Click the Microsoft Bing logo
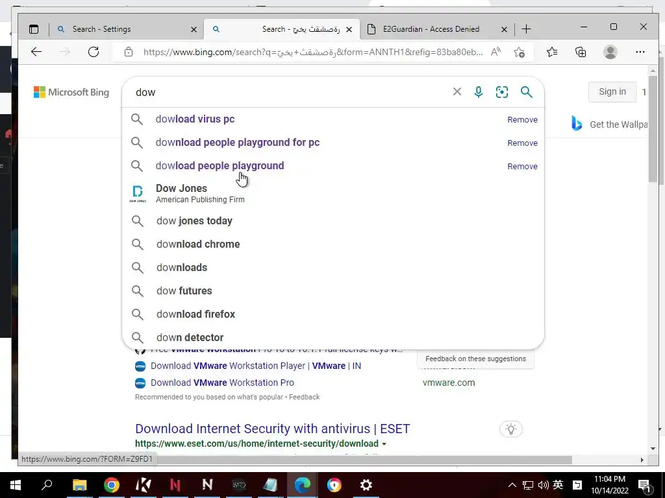 pos(71,92)
